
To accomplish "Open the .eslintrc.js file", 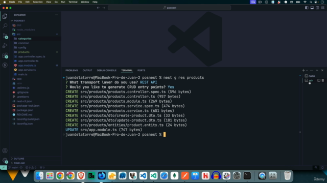I will point(23,88).
